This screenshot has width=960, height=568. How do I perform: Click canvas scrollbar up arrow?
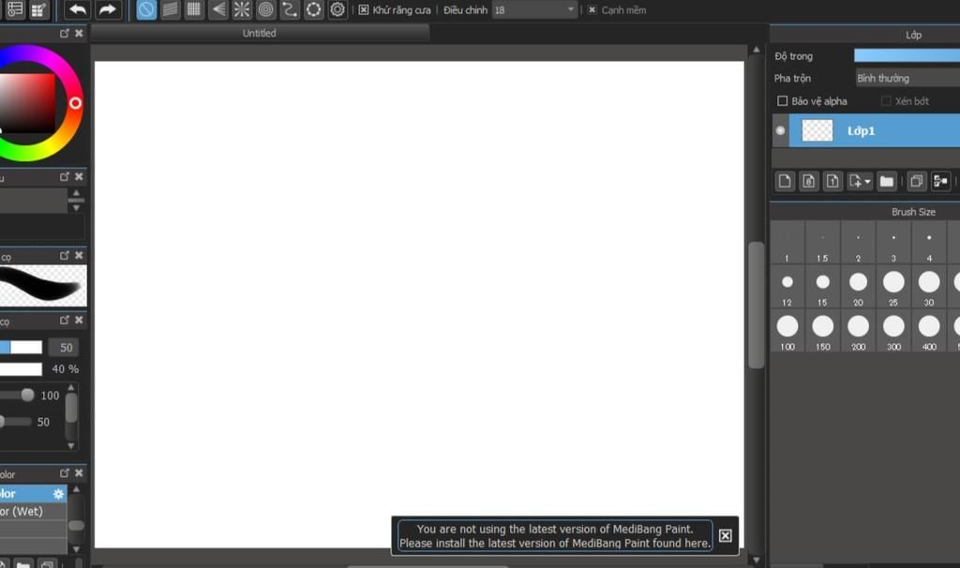point(757,49)
